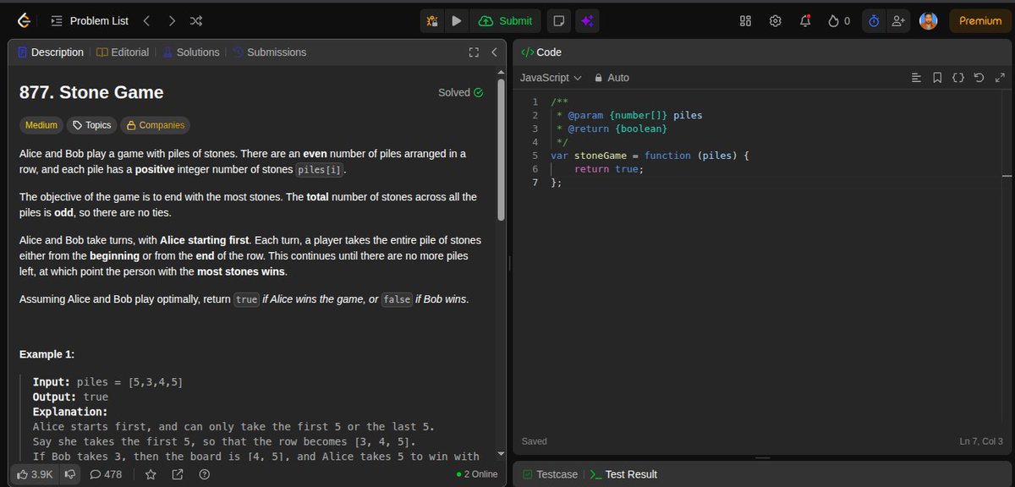Reset code to default
The height and width of the screenshot is (487, 1015).
979,78
